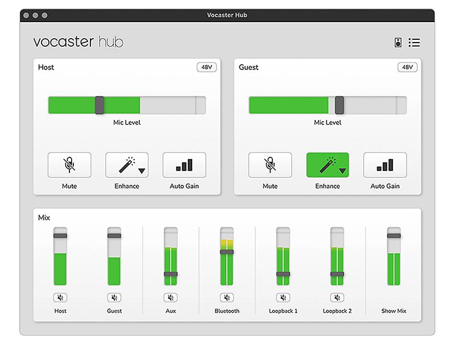The height and width of the screenshot is (341, 455).
Task: Mute the Guest mix channel
Action: click(114, 297)
